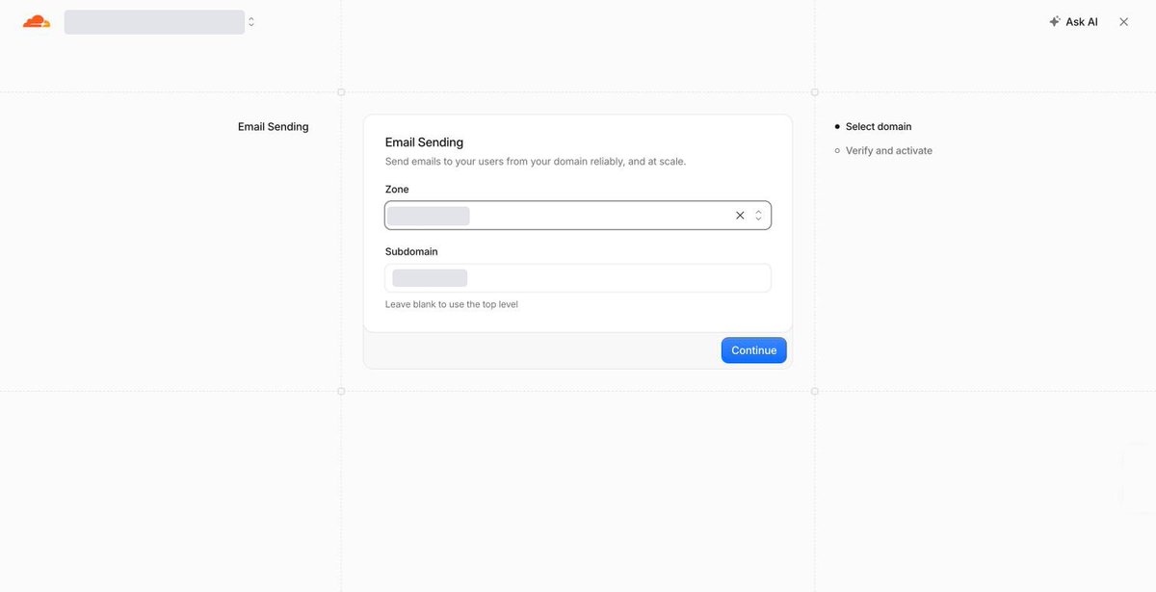The height and width of the screenshot is (592, 1156).
Task: Open the redacted account name selector
Action: pos(154,22)
